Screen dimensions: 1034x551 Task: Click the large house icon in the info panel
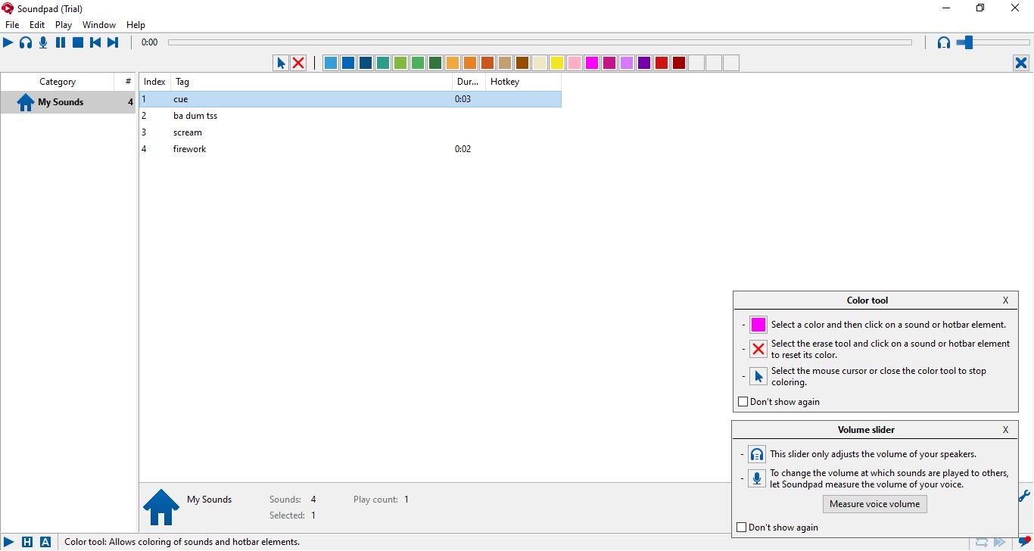pyautogui.click(x=161, y=507)
